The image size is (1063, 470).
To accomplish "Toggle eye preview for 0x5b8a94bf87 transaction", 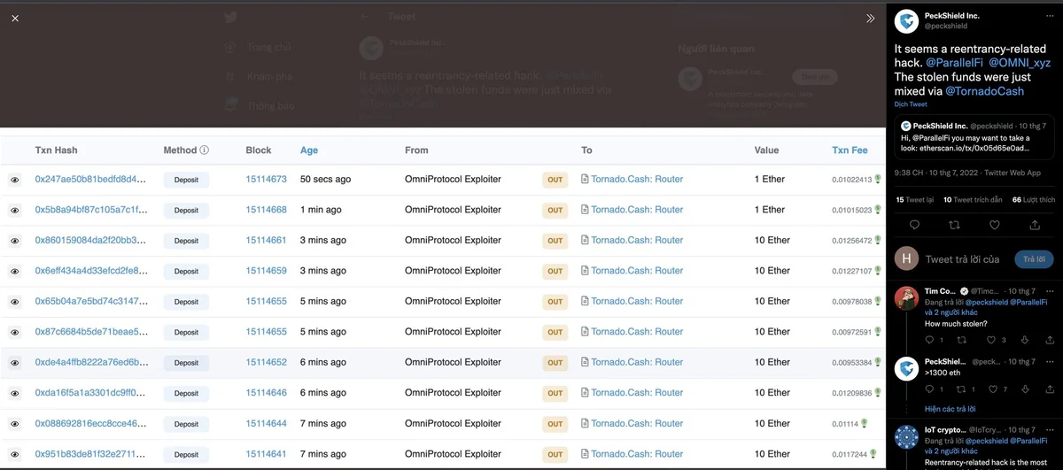I will pyautogui.click(x=15, y=211).
